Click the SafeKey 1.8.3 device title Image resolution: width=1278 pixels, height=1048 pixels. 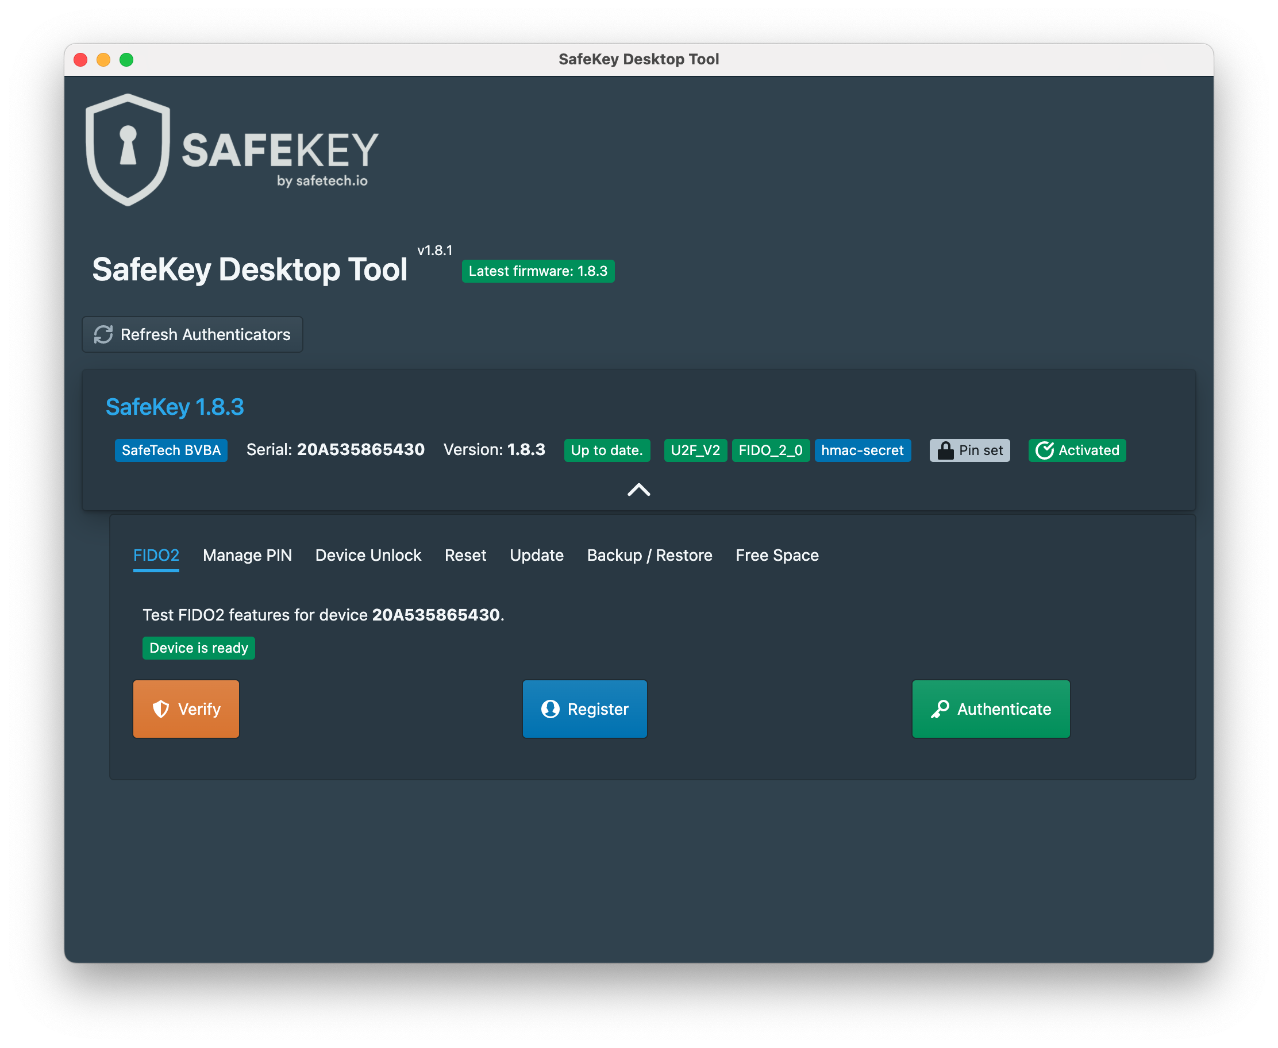(x=175, y=407)
